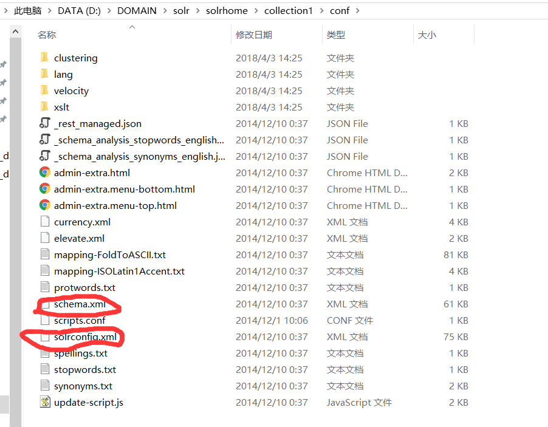This screenshot has height=427, width=548.
Task: Sort files by 大小 column header
Action: (x=426, y=35)
